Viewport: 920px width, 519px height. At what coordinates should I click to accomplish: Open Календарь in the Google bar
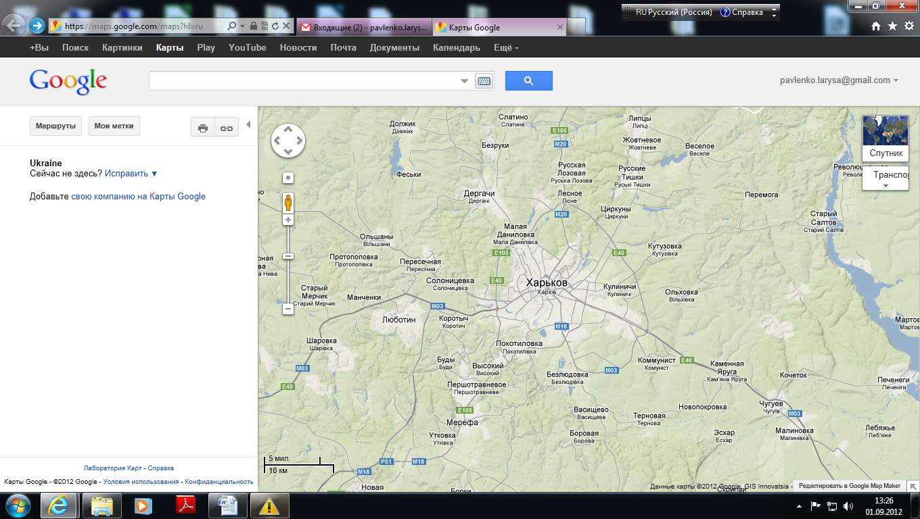tap(457, 48)
